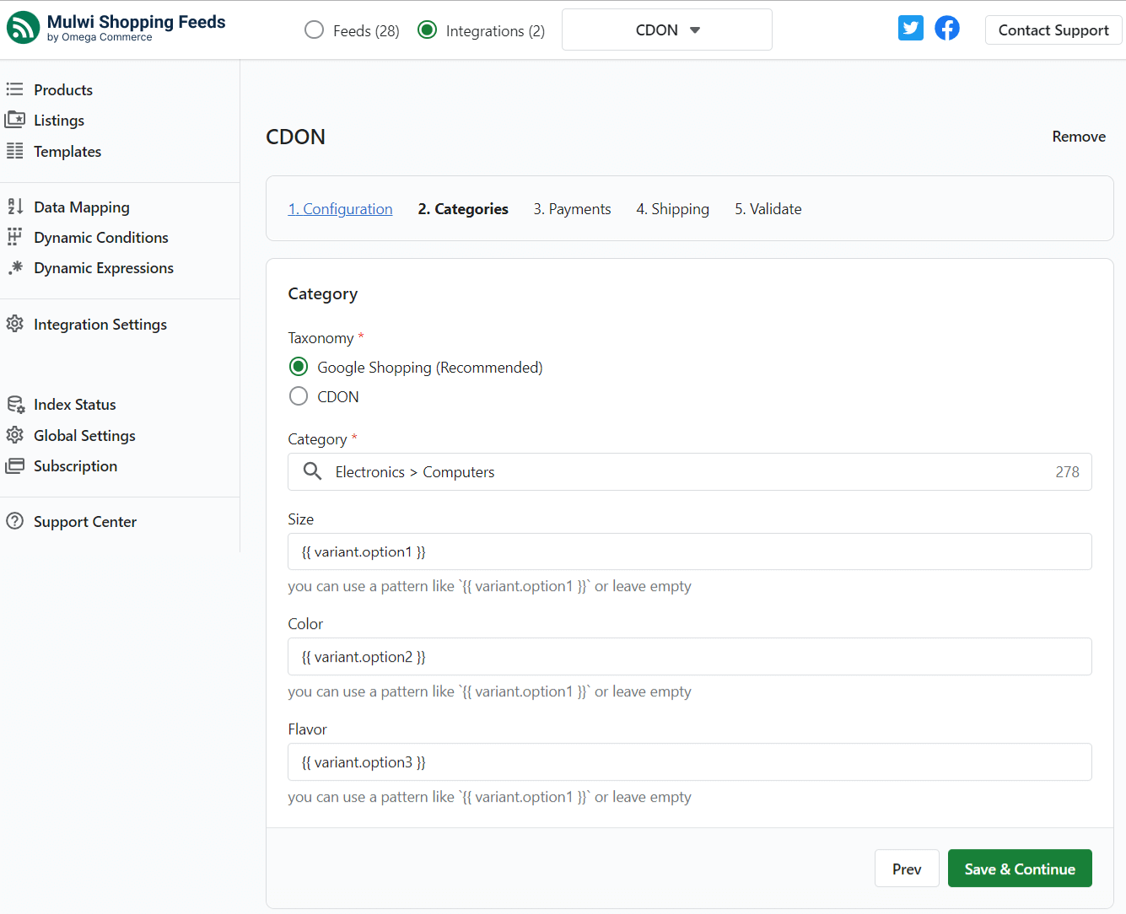Click the Color input field
1126x914 pixels.
point(690,657)
